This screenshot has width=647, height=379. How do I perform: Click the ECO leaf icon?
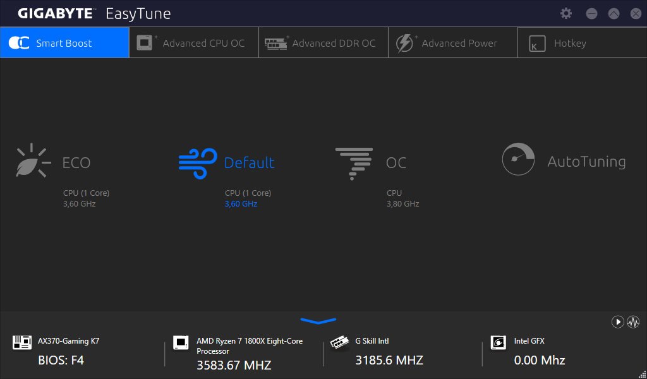click(x=32, y=160)
